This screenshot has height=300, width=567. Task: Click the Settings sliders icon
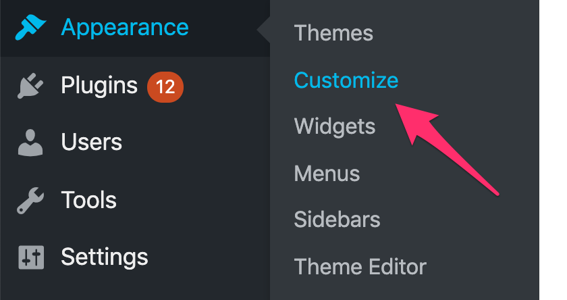pos(31,257)
